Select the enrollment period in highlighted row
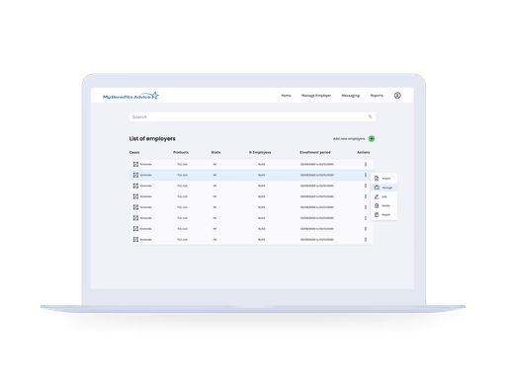Image resolution: width=506 pixels, height=379 pixels. [x=317, y=175]
